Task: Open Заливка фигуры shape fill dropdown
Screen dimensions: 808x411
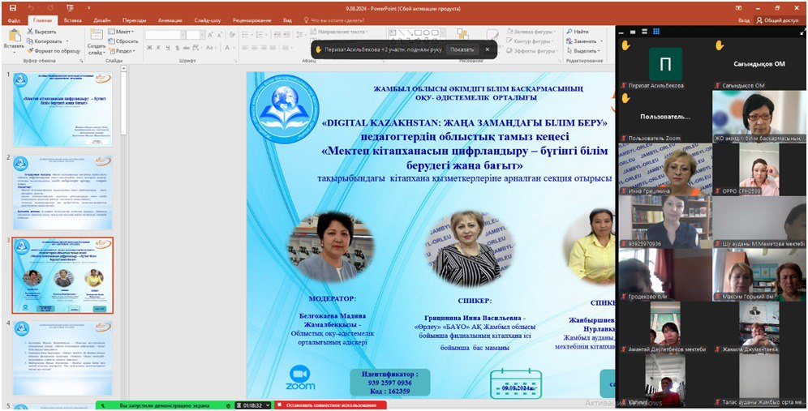Action: click(531, 32)
